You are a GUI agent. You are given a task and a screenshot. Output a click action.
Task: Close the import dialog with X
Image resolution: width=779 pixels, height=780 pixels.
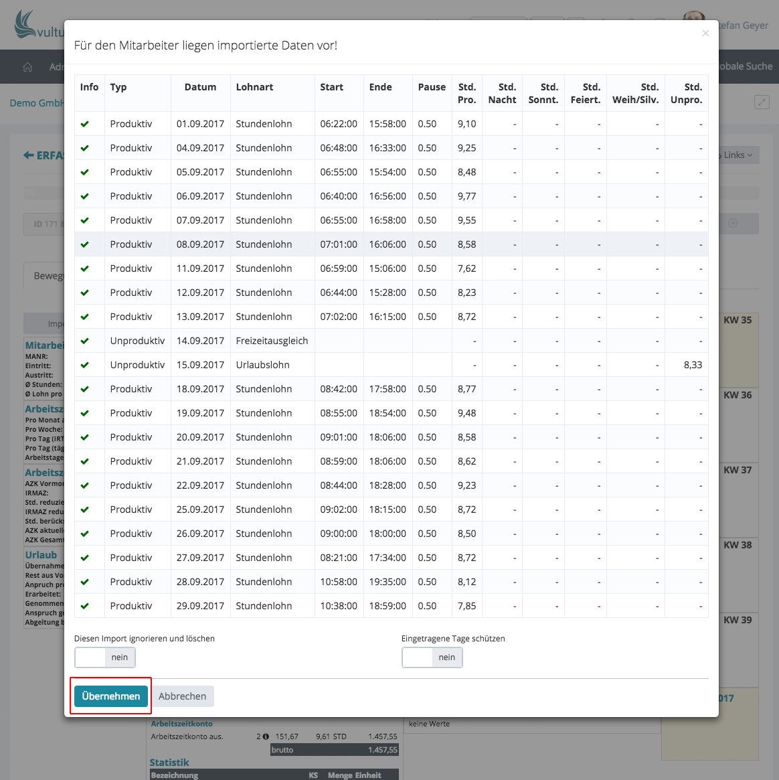coord(705,33)
